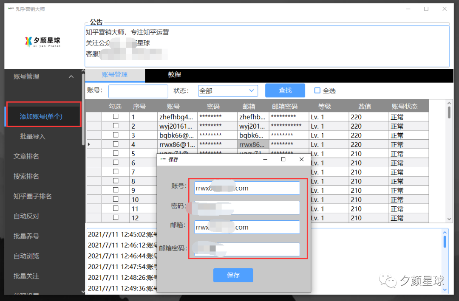Click the 保存 button in the dialog
Screen dimensions: 459x301
tap(233, 275)
